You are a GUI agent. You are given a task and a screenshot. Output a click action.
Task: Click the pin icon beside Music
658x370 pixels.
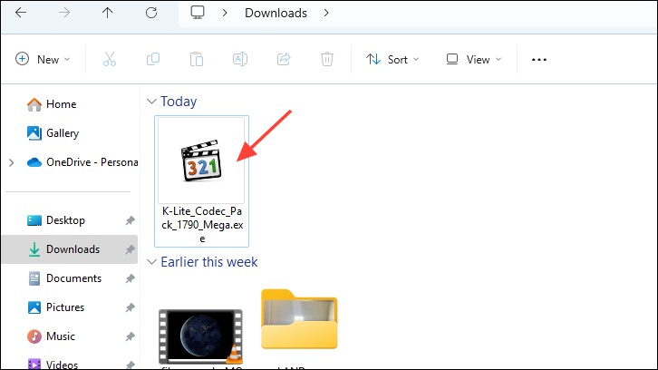pyautogui.click(x=131, y=336)
